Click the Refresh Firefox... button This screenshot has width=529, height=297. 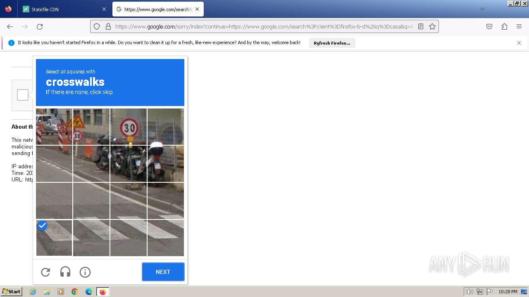click(332, 43)
